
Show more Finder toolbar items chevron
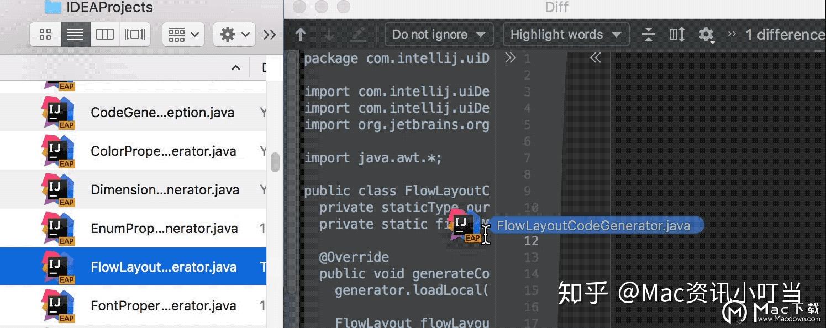click(270, 35)
